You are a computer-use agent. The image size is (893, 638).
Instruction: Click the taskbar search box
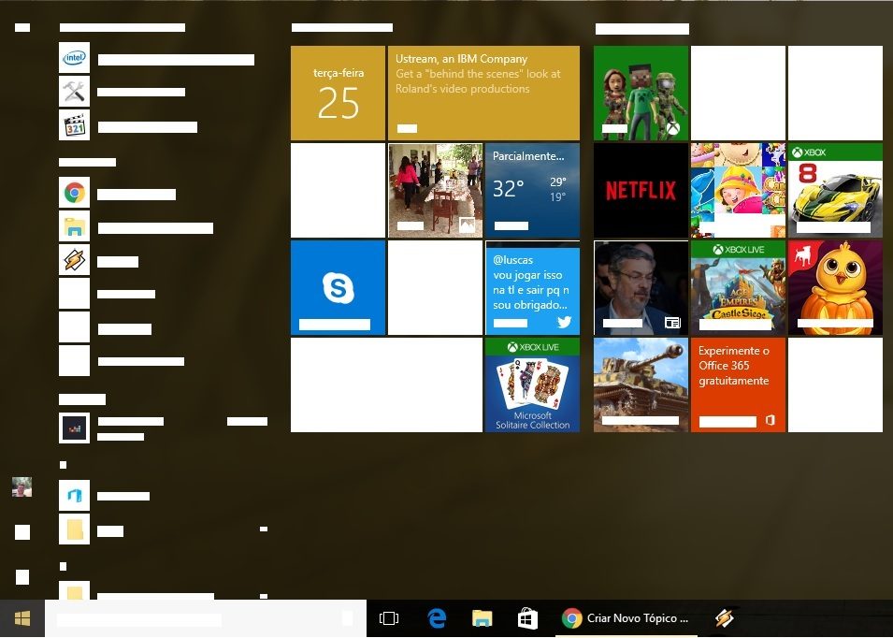(x=205, y=618)
